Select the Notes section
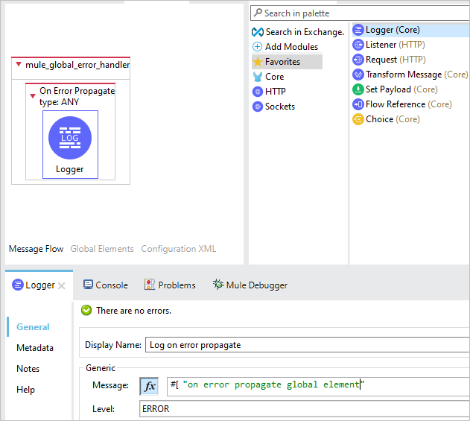This screenshot has width=470, height=421. (28, 369)
